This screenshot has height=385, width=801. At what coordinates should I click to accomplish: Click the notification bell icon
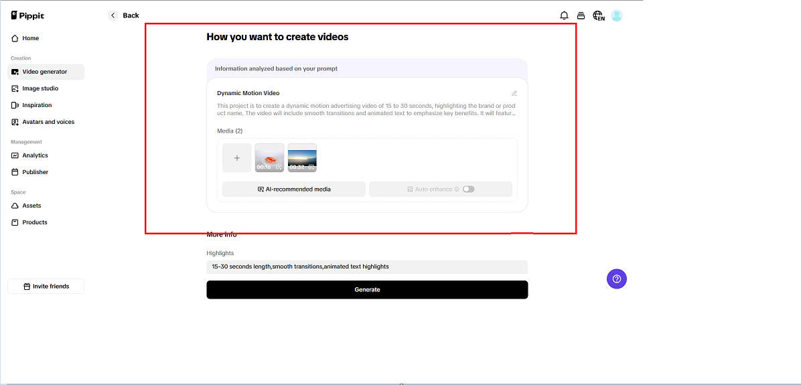[x=564, y=15]
